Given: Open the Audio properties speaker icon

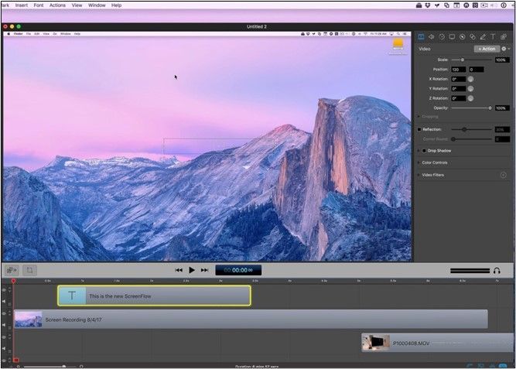Looking at the screenshot, I should [x=432, y=36].
